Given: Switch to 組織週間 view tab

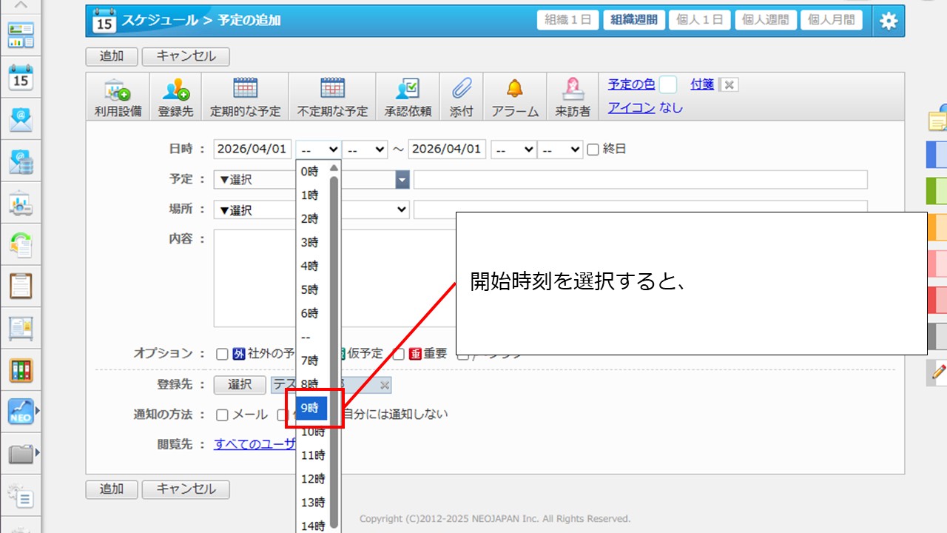Looking at the screenshot, I should tap(634, 20).
